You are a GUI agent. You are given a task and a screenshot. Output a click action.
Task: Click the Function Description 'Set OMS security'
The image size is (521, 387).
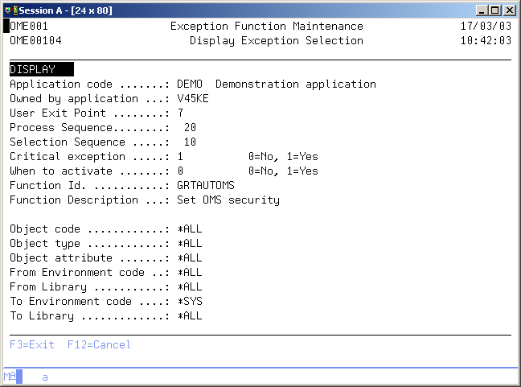228,200
